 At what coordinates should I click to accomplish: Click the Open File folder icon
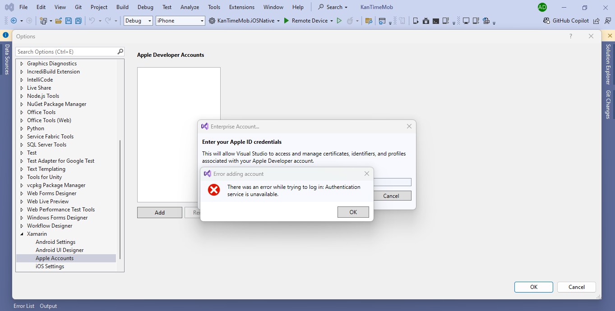59,21
